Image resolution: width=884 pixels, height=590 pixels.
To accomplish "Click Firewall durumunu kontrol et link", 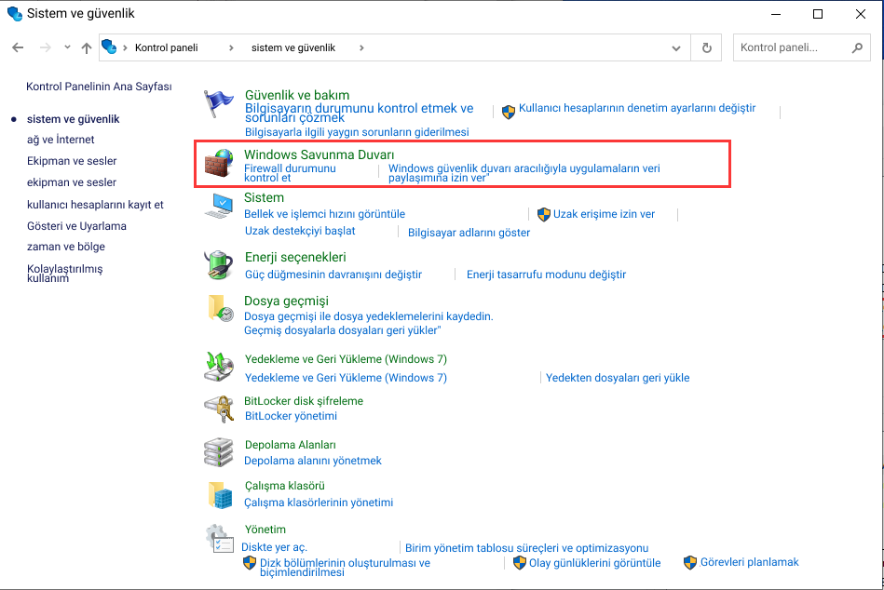I will coord(290,173).
